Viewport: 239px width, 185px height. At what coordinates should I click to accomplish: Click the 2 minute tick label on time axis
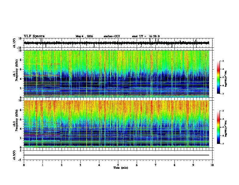tap(62, 165)
